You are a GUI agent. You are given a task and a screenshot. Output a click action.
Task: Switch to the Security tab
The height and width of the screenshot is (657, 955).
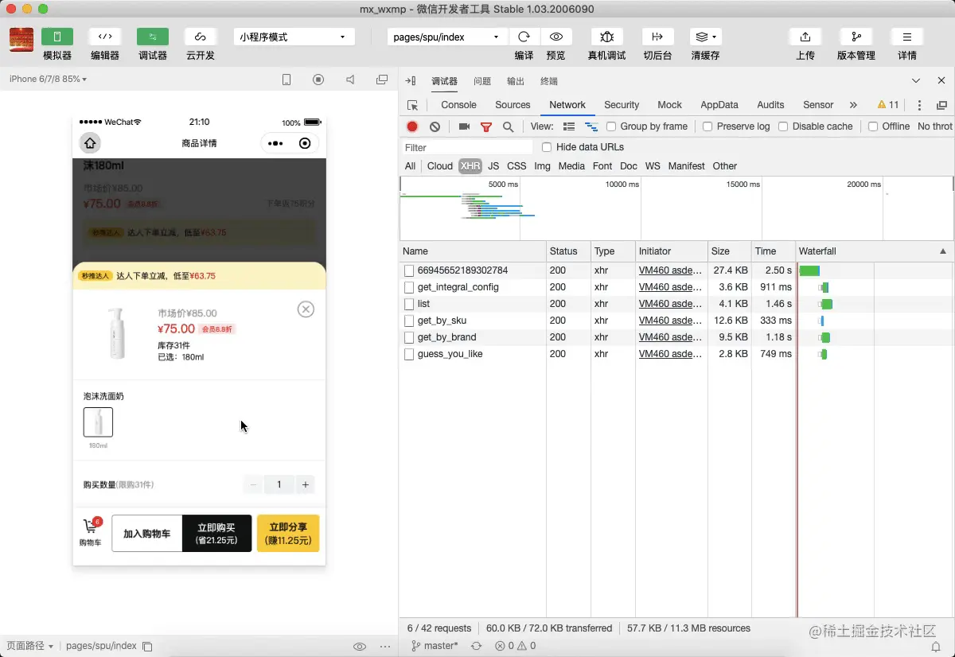point(622,105)
